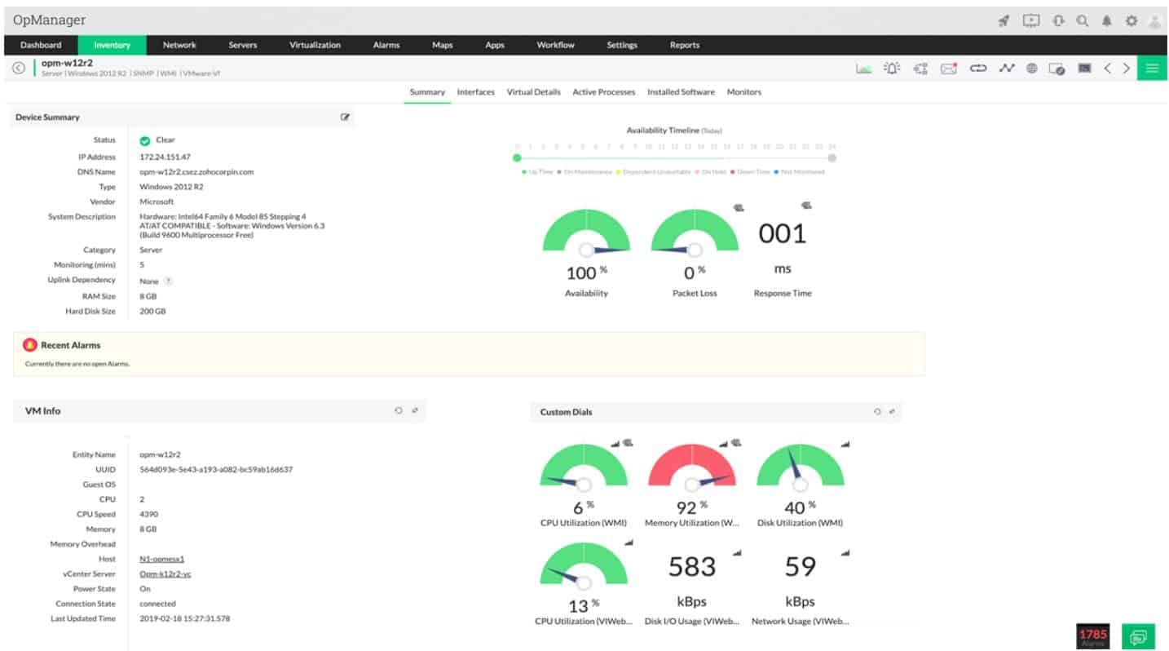Viewport: 1169px width, 651px height.
Task: Click the Availability Timeline end marker
Action: click(832, 158)
